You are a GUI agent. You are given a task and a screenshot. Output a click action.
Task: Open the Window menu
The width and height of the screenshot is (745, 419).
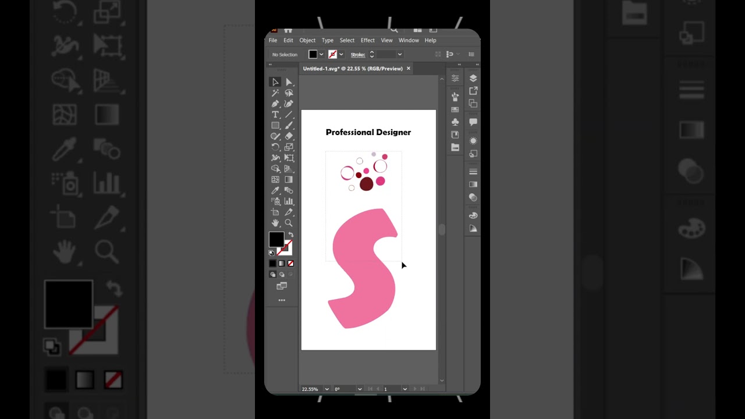[x=409, y=40]
